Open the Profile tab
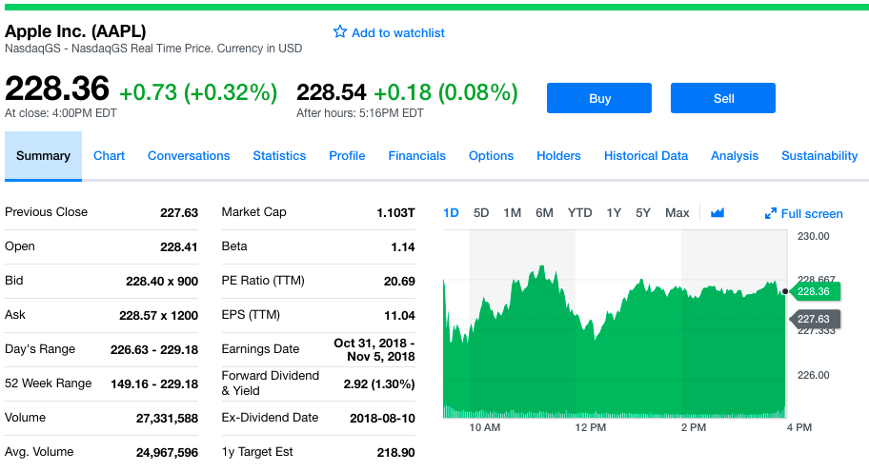The width and height of the screenshot is (869, 472). (x=347, y=156)
